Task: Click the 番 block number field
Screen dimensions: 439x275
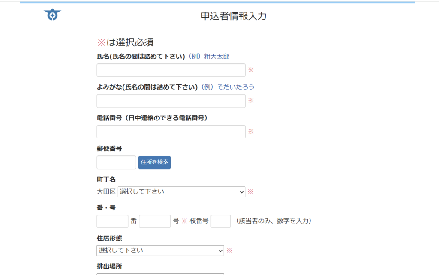Action: [112, 221]
